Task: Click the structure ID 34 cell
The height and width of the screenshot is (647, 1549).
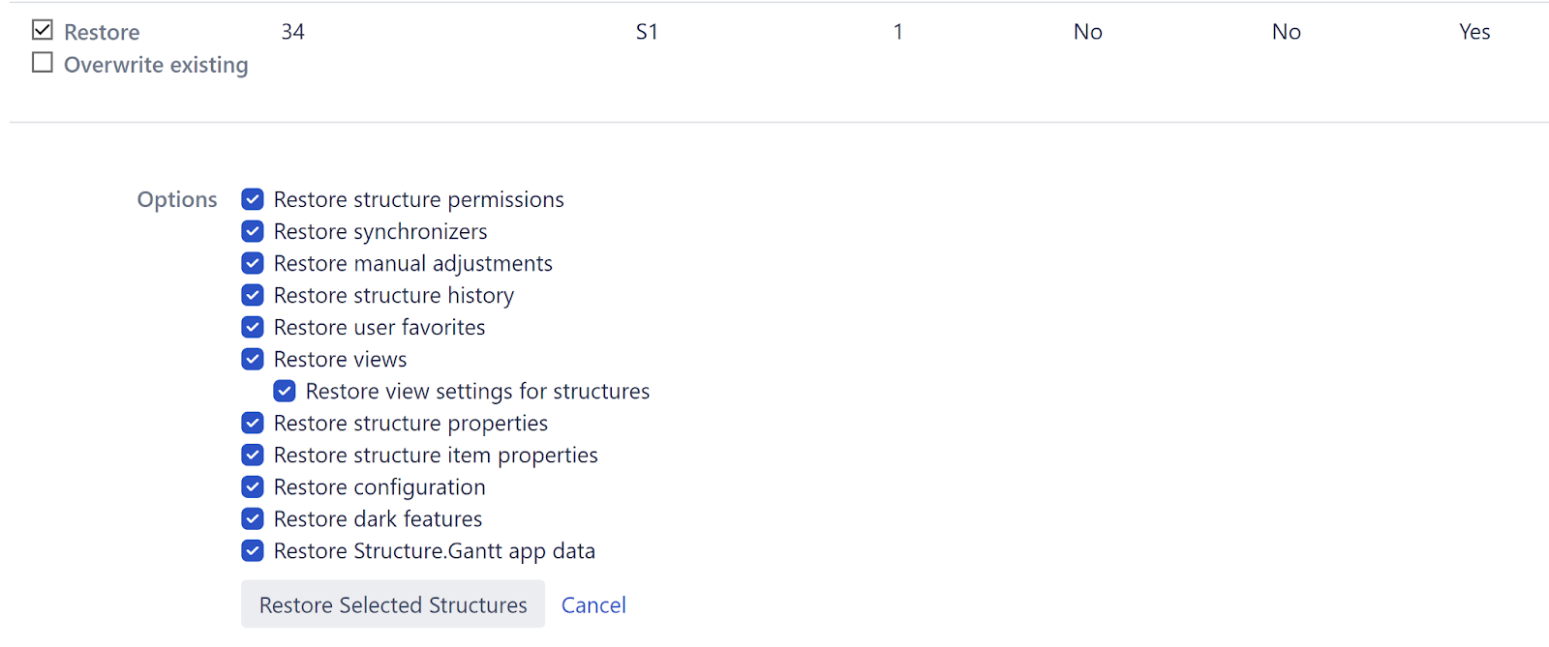Action: coord(292,32)
